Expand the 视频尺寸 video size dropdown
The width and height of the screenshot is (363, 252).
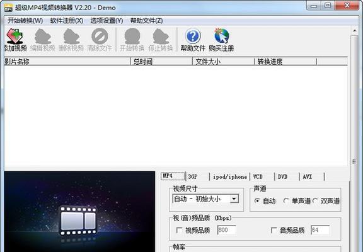tap(234, 199)
